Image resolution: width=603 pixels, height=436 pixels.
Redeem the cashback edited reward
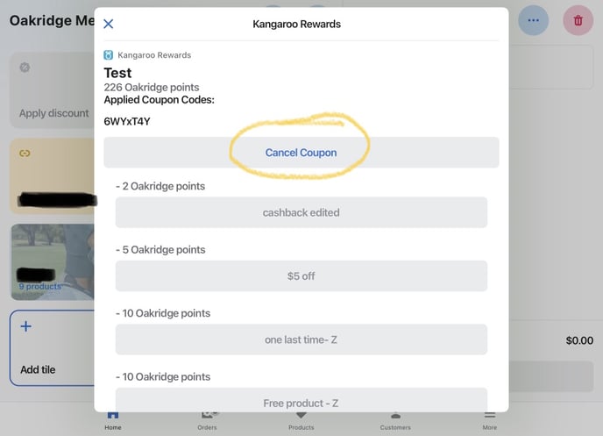click(301, 212)
